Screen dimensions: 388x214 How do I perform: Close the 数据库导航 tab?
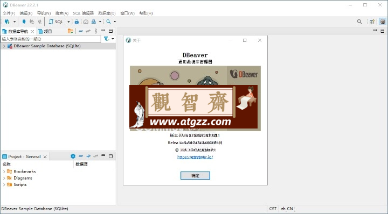click(32, 32)
